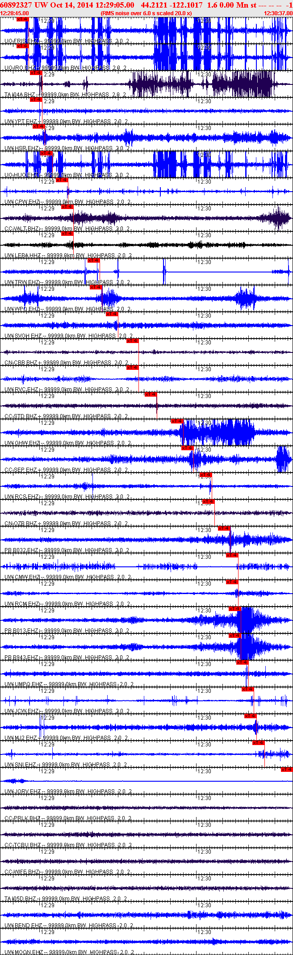The width and height of the screenshot is (293, 955).
Task: Click the pick flag on UW.GHW.EHZ trace
Action: click(177, 422)
